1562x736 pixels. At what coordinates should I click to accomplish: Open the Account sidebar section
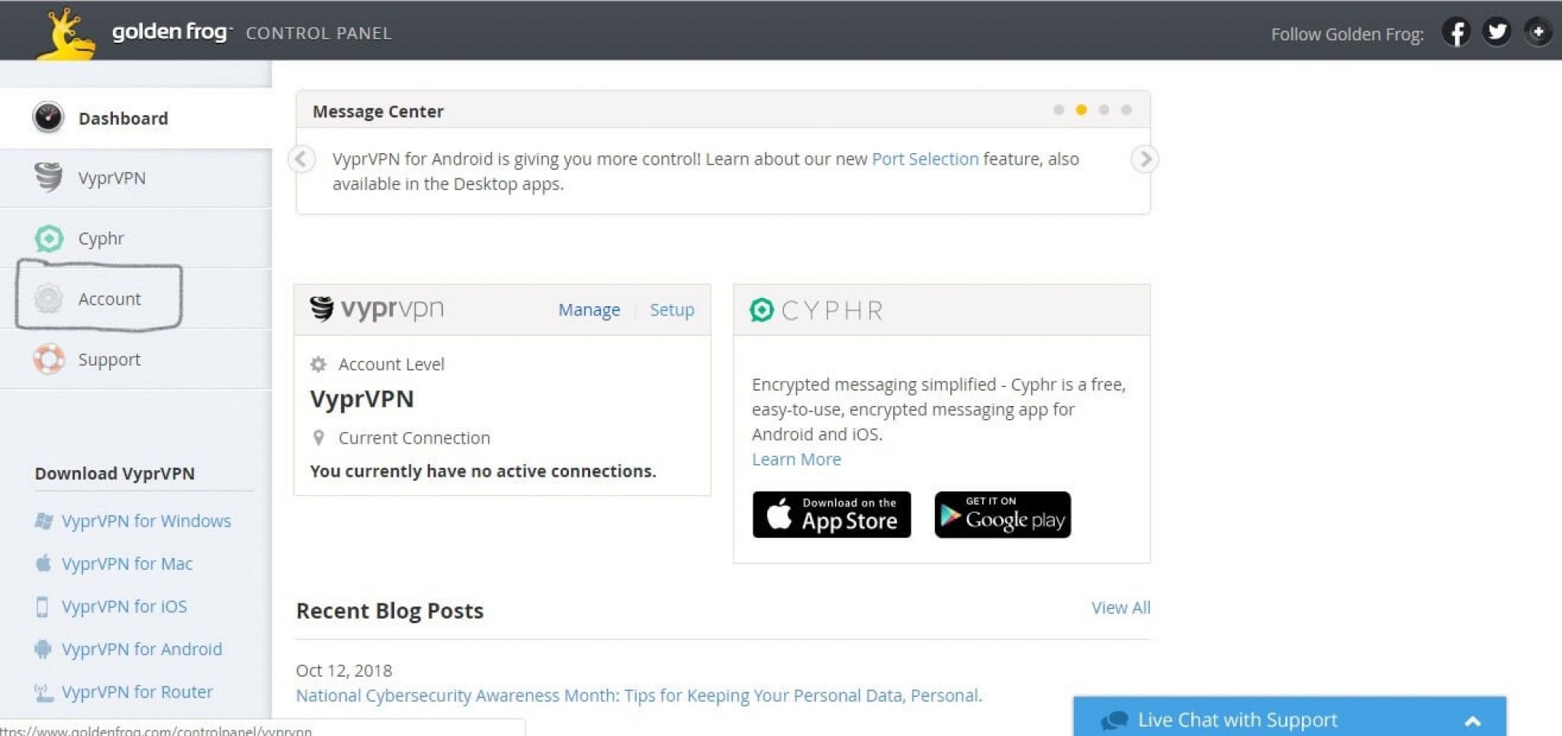pyautogui.click(x=136, y=299)
